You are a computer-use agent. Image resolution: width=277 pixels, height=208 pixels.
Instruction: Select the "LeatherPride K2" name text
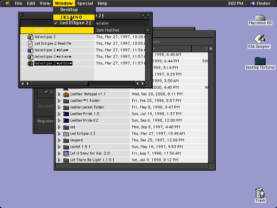click(x=84, y=120)
